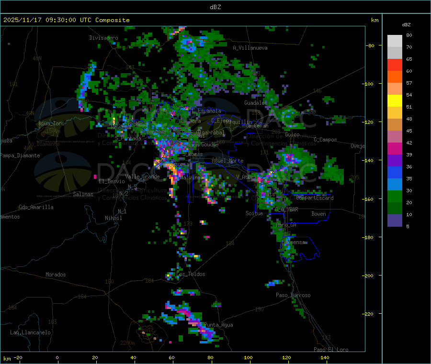431x364 pixels.
Task: Click the bright green 20-30 dBZ legend swatch
Action: click(395, 196)
